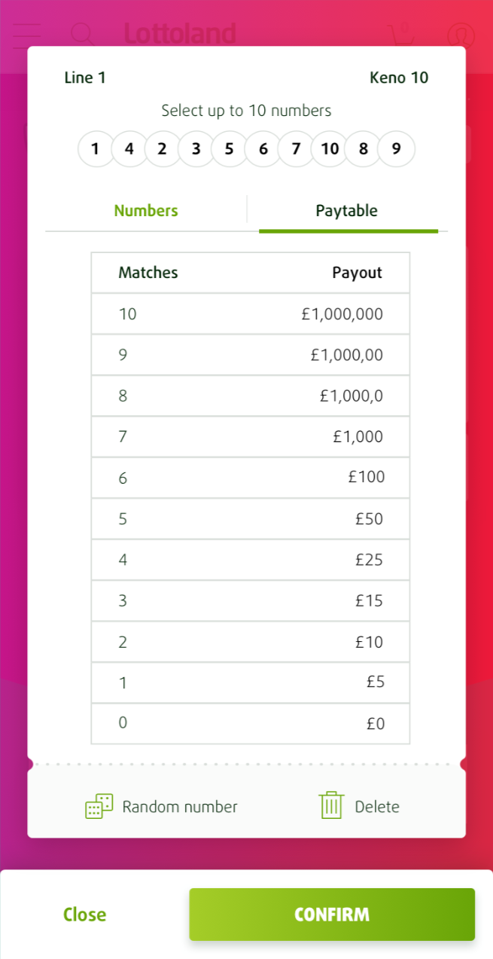
Task: Select the £100 payout row
Action: click(251, 477)
